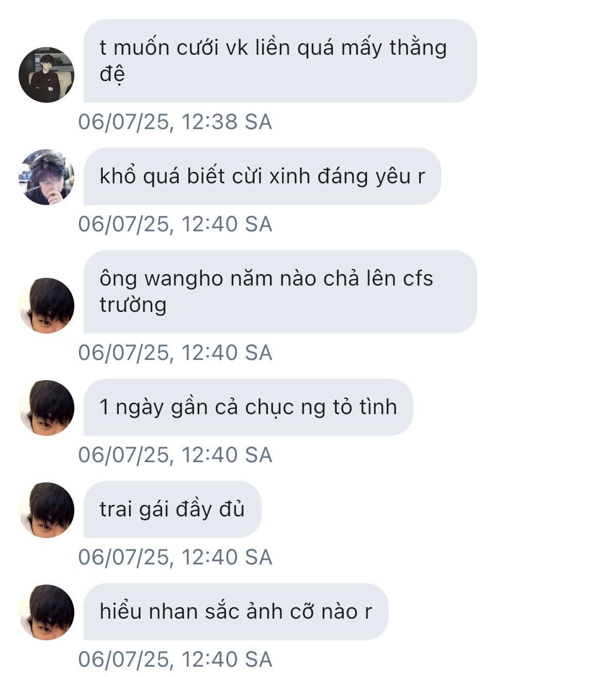Click the "trai gái đầy đủ" bubble
The image size is (604, 677).
172,509
